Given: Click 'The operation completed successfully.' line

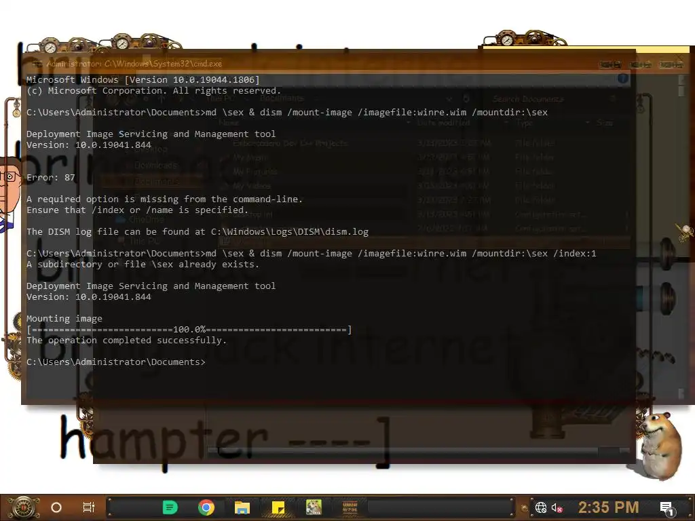Looking at the screenshot, I should click(x=127, y=341).
